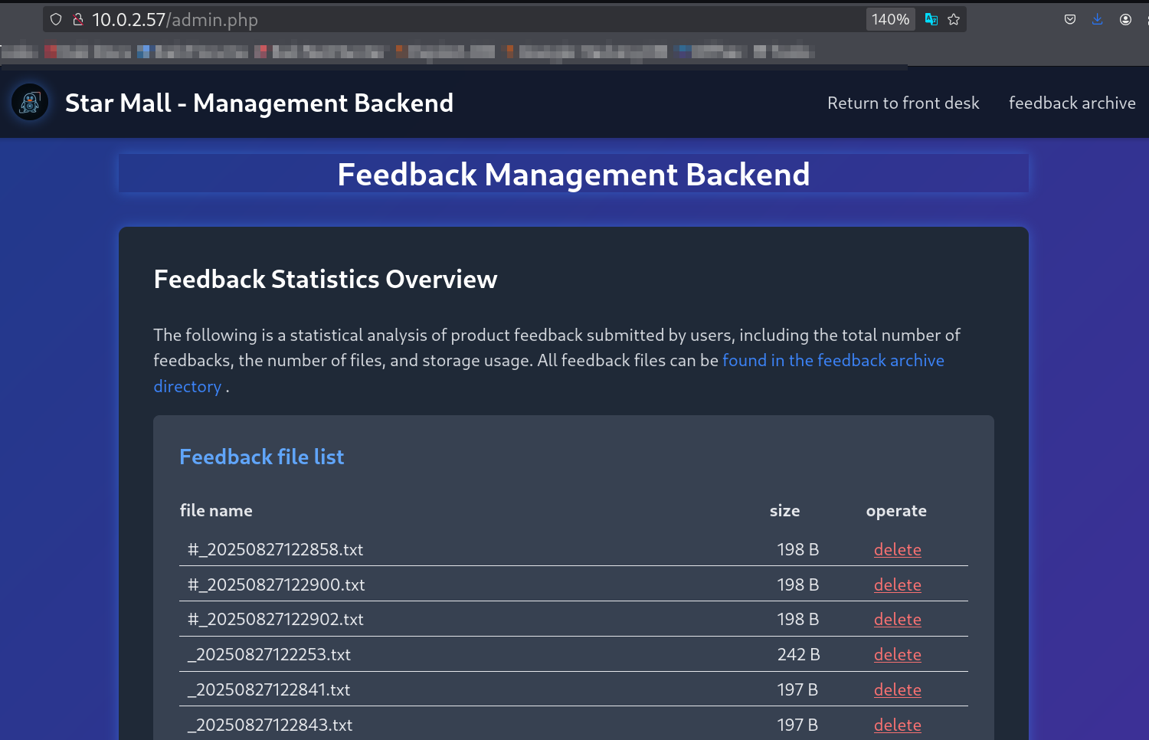This screenshot has width=1149, height=740.
Task: Click the shield tracking protection icon
Action: (56, 19)
